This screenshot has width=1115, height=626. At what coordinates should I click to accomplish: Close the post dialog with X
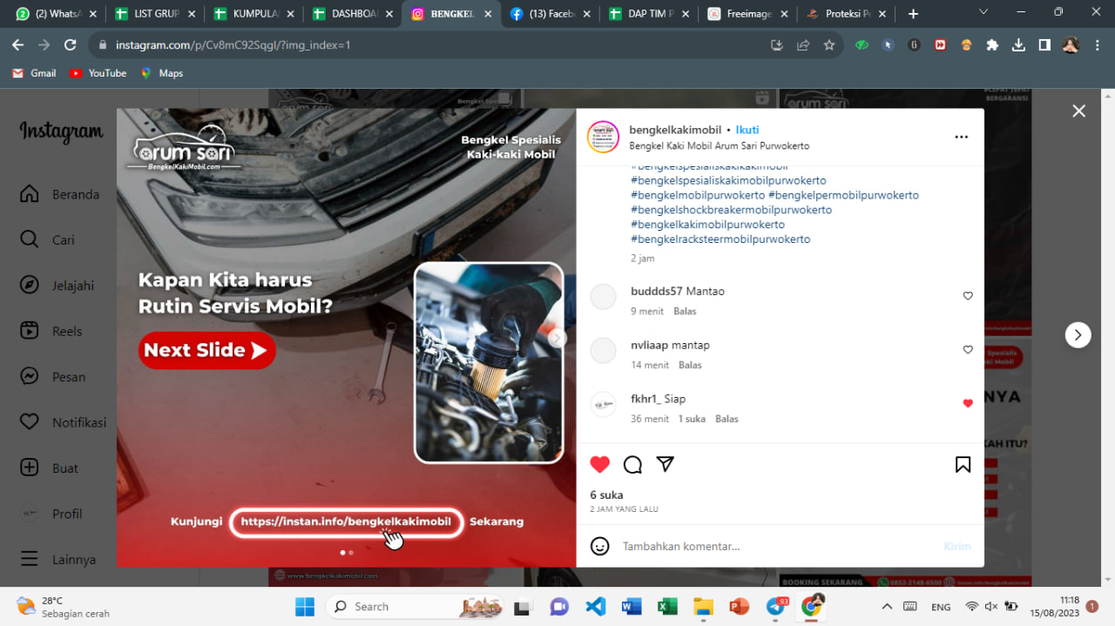[1078, 111]
